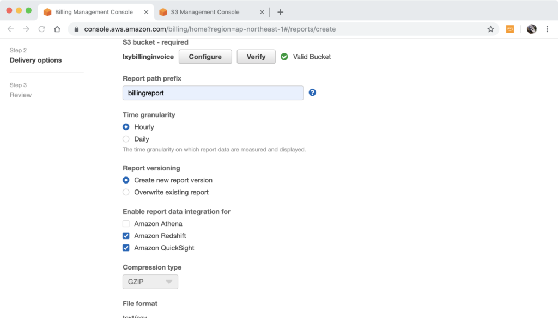Bookmark this page with star icon
This screenshot has height=318, width=558.
[x=490, y=29]
